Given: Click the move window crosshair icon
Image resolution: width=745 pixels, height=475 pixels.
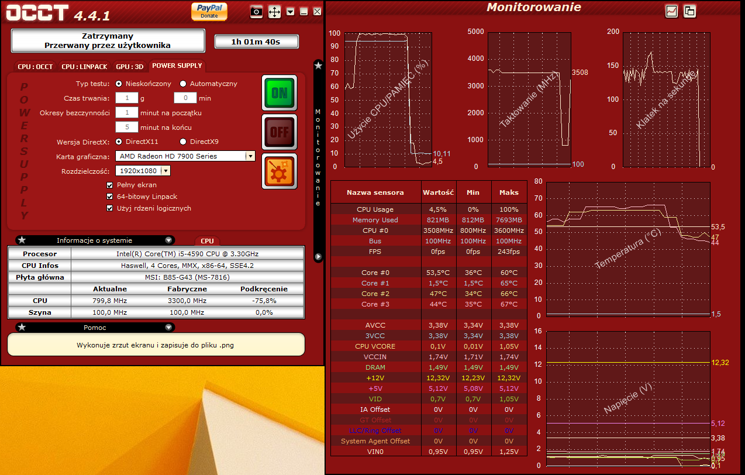Looking at the screenshot, I should [x=274, y=12].
